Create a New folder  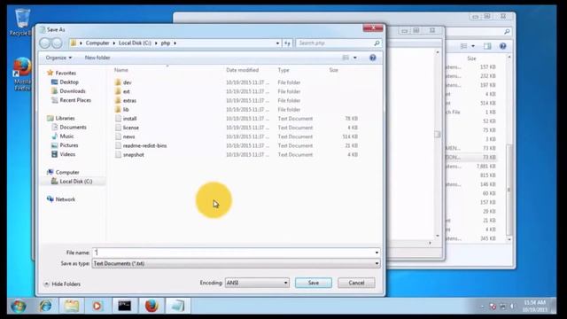[97, 58]
